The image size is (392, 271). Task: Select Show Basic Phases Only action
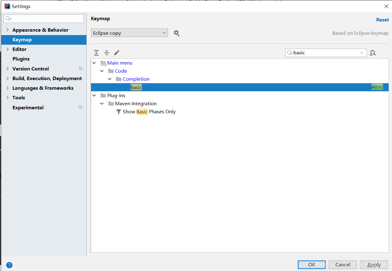[x=149, y=112]
